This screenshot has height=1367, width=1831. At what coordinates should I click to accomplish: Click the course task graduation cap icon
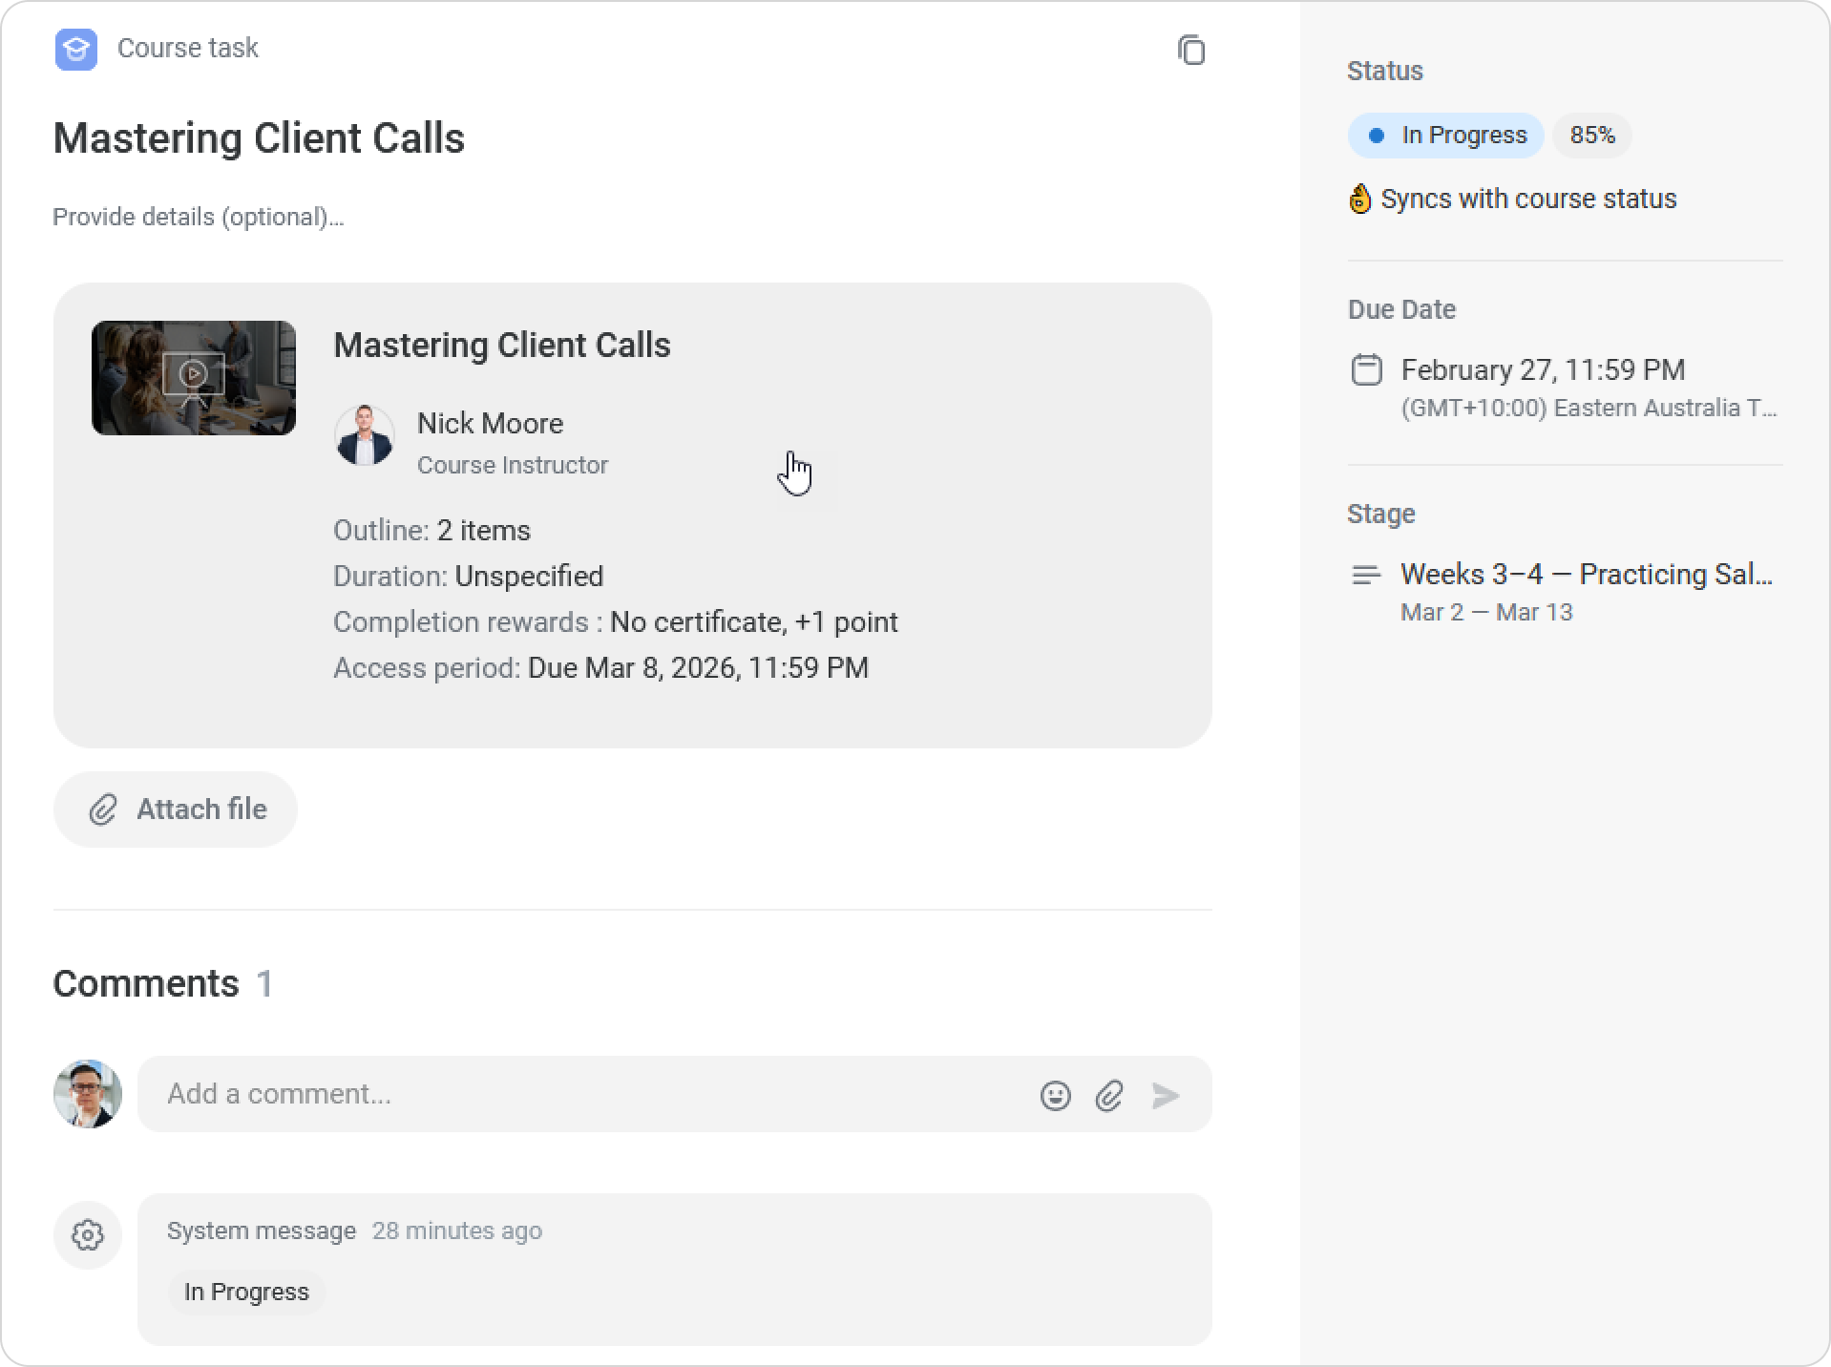[76, 50]
